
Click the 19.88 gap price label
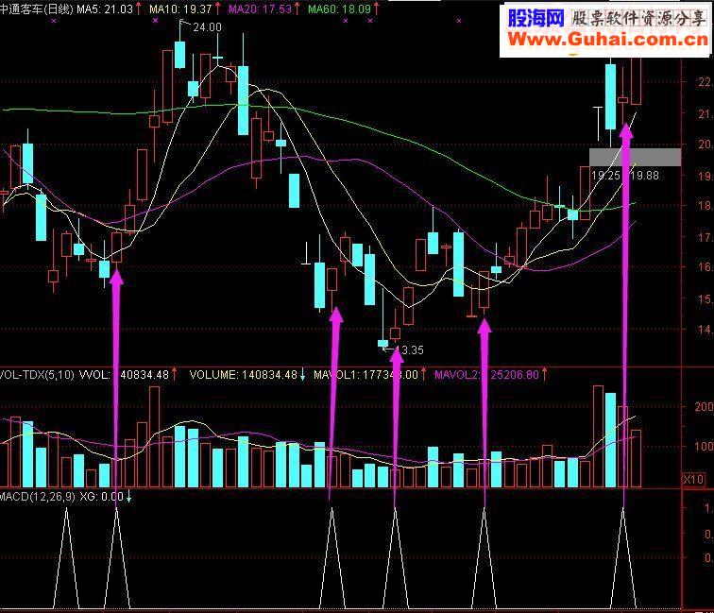coord(645,176)
